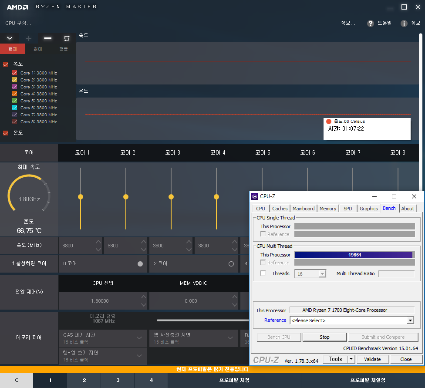Toggle Core 6 graph checkbox
425x388 pixels.
click(x=14, y=108)
